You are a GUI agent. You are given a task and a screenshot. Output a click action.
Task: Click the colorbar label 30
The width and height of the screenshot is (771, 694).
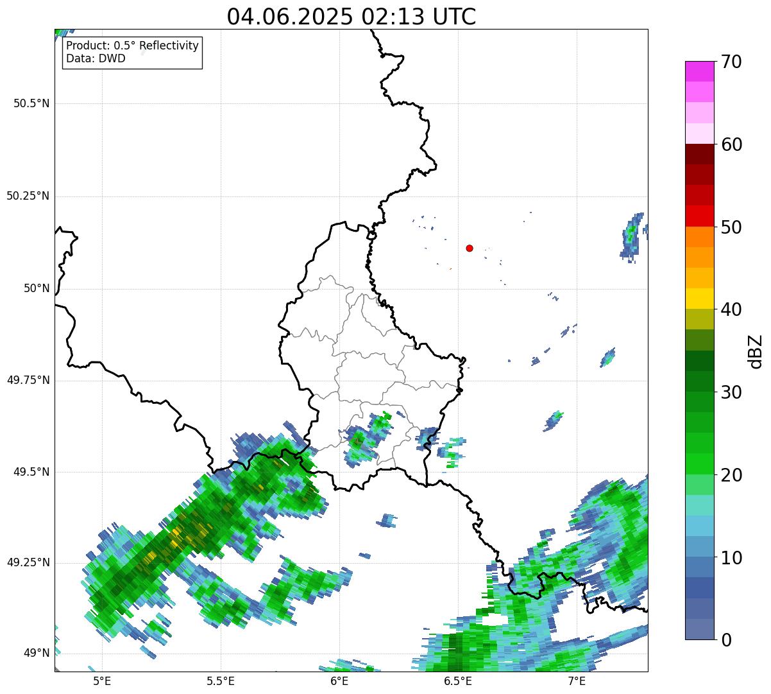pyautogui.click(x=731, y=392)
